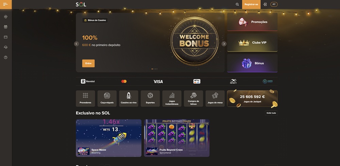The height and width of the screenshot is (166, 340).
Task: Open the PT language selector
Action: click(x=274, y=4)
